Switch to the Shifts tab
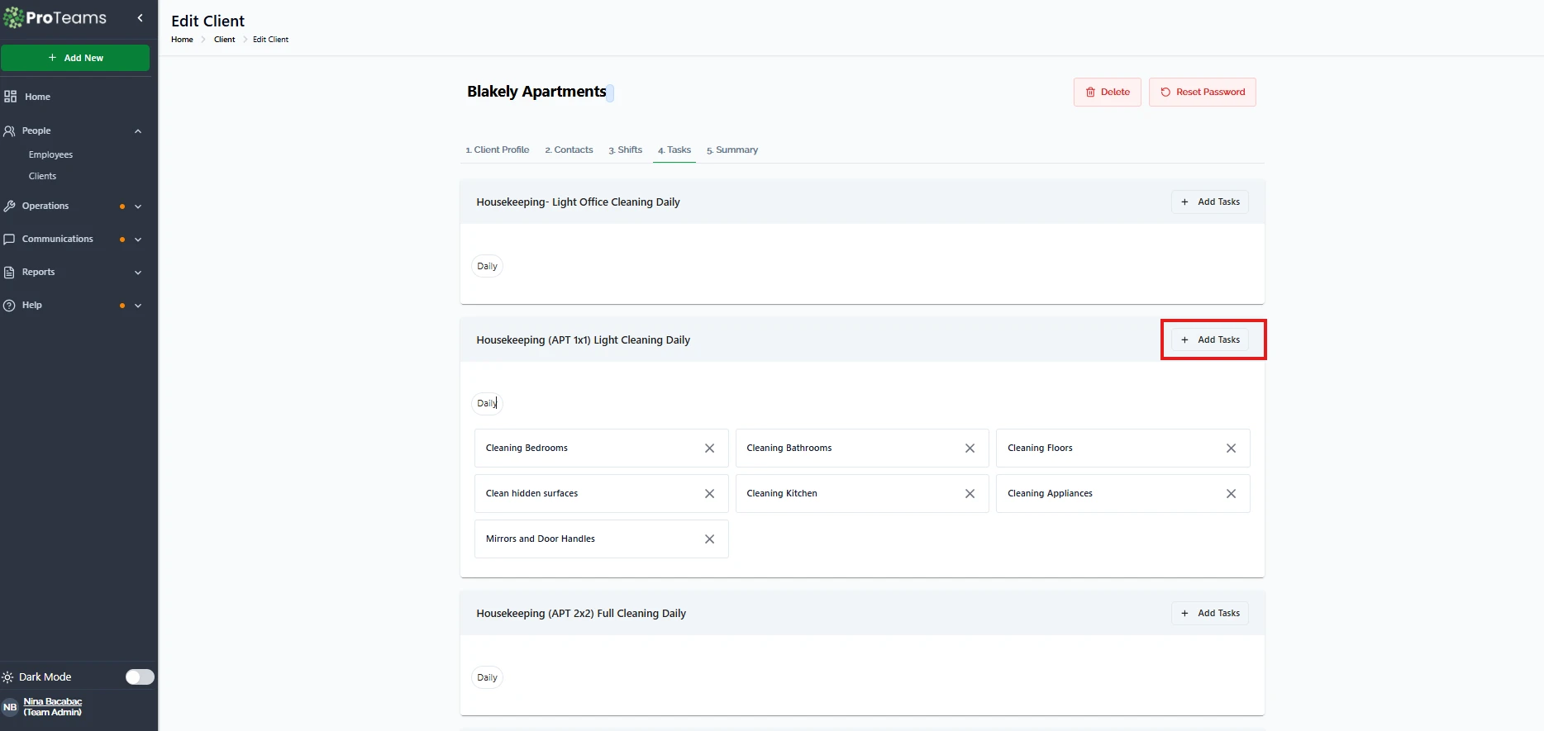This screenshot has height=731, width=1544. coord(625,150)
